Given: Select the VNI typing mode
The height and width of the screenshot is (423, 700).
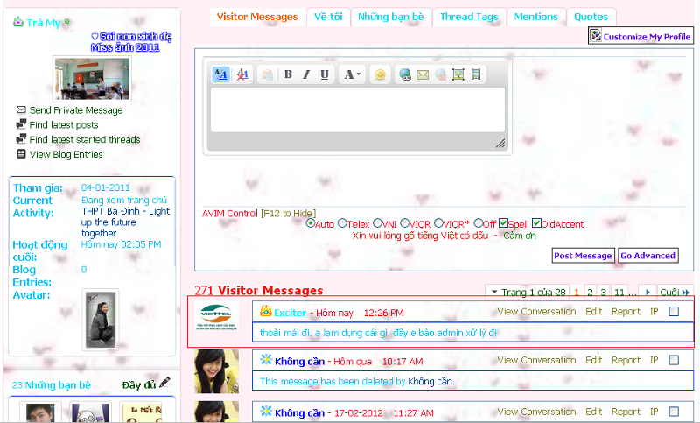Looking at the screenshot, I should pos(377,223).
